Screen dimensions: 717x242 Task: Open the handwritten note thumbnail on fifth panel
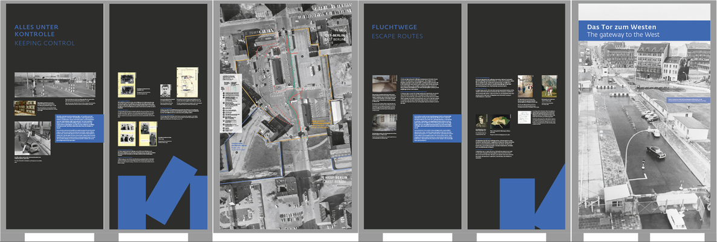[524, 117]
